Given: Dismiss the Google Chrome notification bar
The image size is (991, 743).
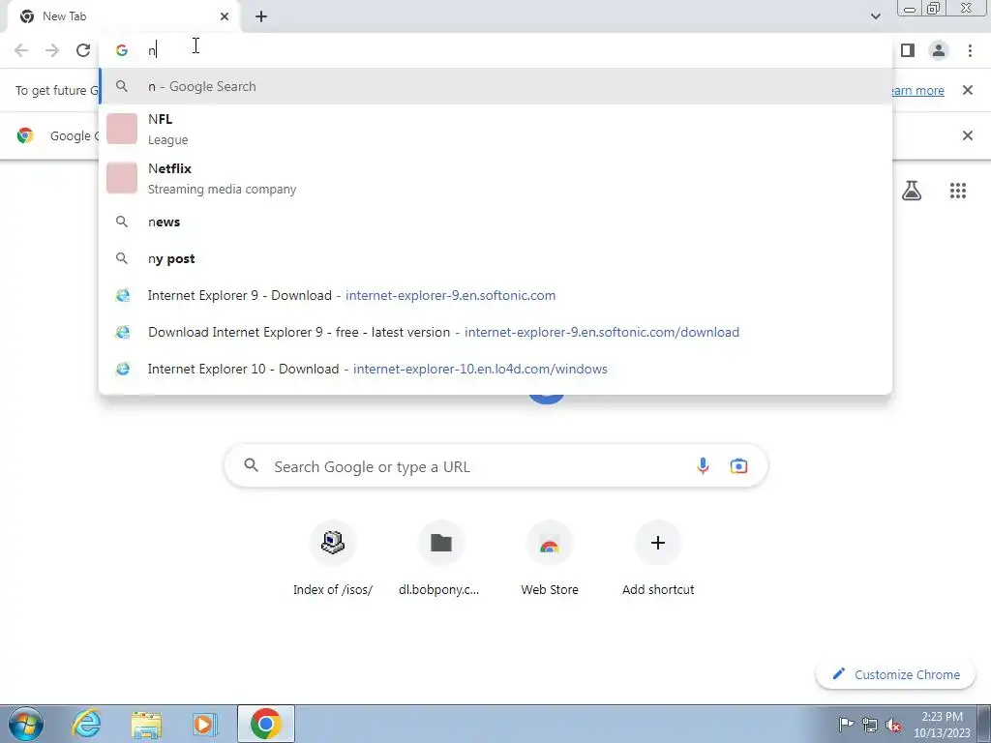Looking at the screenshot, I should click(x=967, y=135).
